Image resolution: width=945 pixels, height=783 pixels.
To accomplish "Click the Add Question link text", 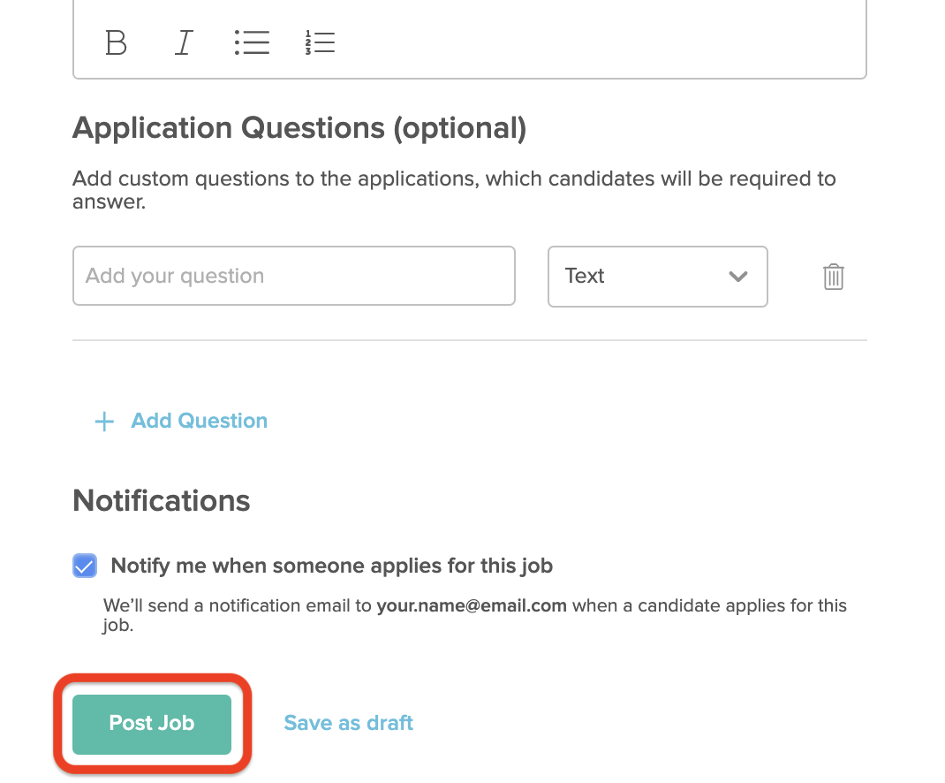I will pos(200,421).
